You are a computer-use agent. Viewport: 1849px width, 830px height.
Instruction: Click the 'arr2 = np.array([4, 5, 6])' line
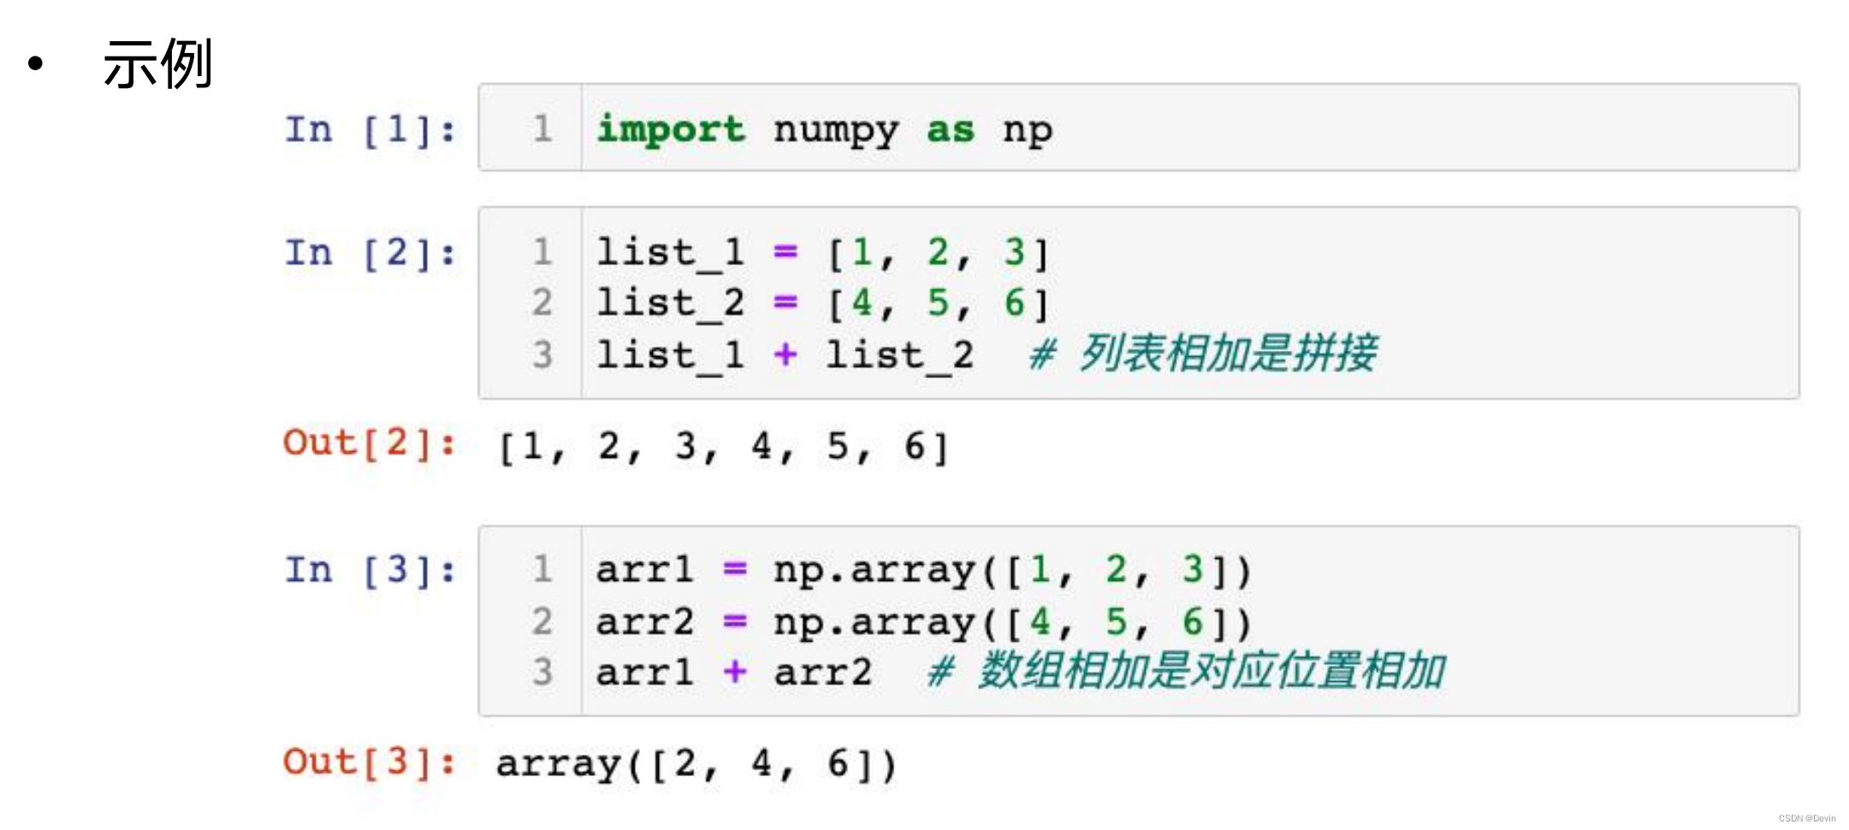[x=924, y=622]
